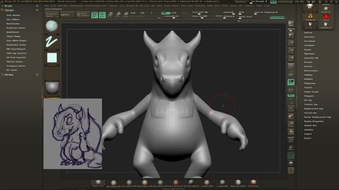Click the DefaultZScript button

click(x=285, y=2)
